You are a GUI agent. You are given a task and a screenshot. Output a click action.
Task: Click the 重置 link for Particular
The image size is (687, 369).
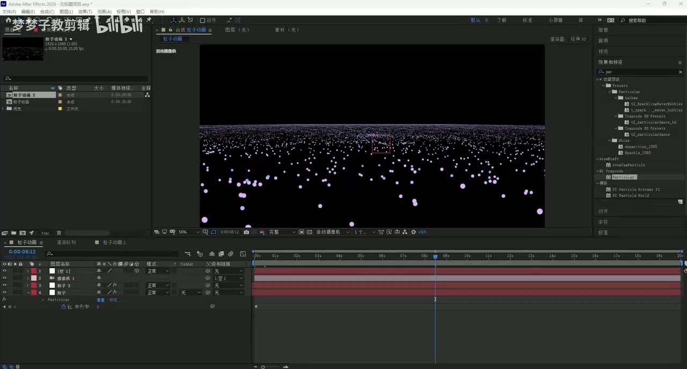(x=100, y=300)
